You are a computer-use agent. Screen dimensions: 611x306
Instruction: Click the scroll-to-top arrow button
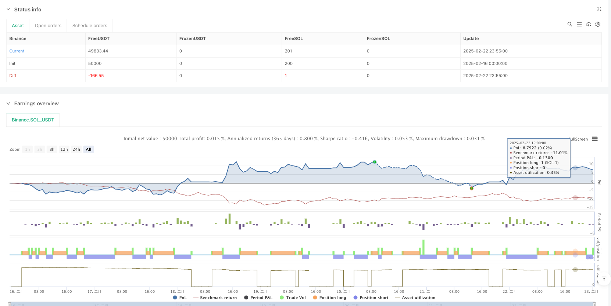pyautogui.click(x=604, y=279)
